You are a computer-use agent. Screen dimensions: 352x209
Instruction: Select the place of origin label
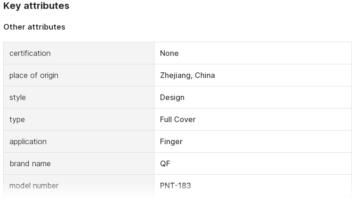[34, 76]
